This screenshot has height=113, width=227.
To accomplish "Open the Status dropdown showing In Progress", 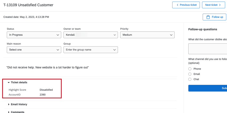I will [34, 35].
